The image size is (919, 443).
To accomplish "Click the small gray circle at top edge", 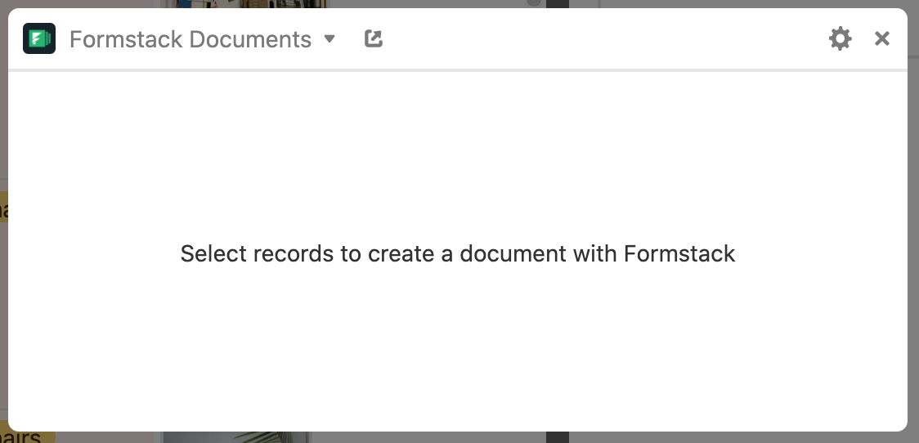I will click(533, 3).
